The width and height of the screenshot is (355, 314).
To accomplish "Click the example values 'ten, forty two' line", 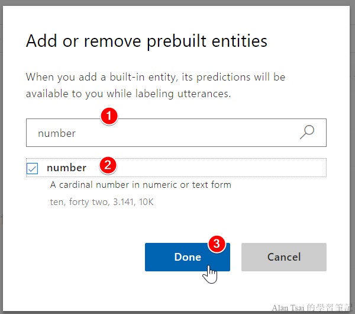I will [102, 202].
